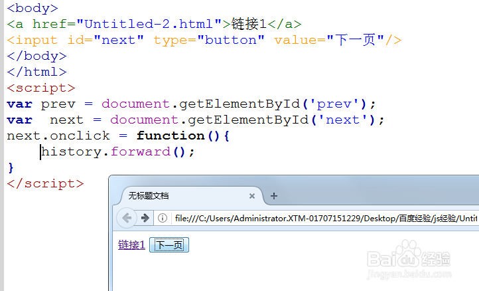
Task: Click the var next declaration line
Action: point(196,120)
